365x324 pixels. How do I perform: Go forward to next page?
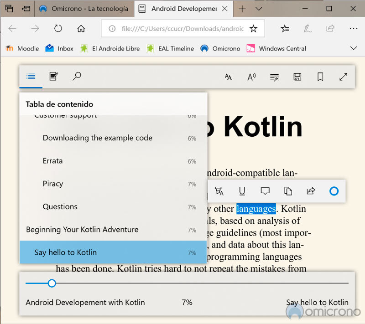[35, 29]
